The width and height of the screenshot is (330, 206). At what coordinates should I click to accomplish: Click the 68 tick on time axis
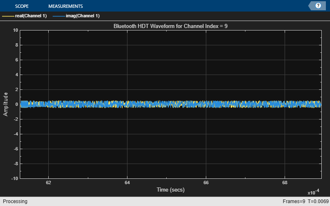tap(285, 183)
